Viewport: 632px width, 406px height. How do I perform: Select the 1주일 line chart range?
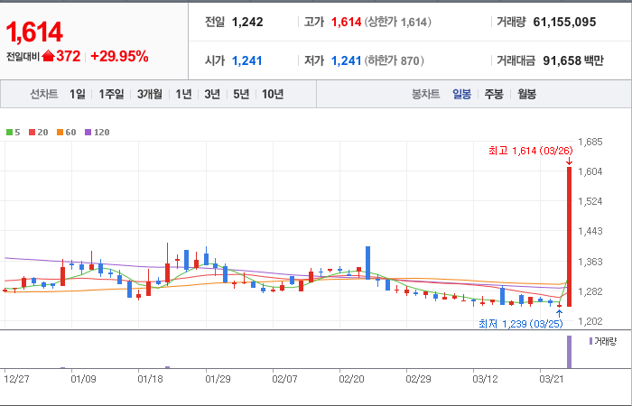[111, 94]
